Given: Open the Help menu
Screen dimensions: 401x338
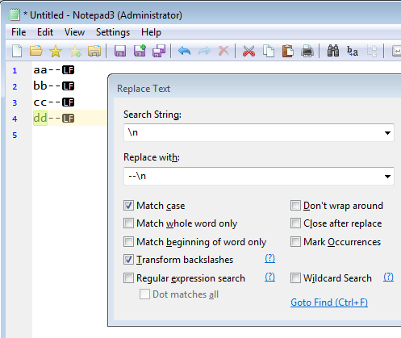Looking at the screenshot, I should pos(151,32).
